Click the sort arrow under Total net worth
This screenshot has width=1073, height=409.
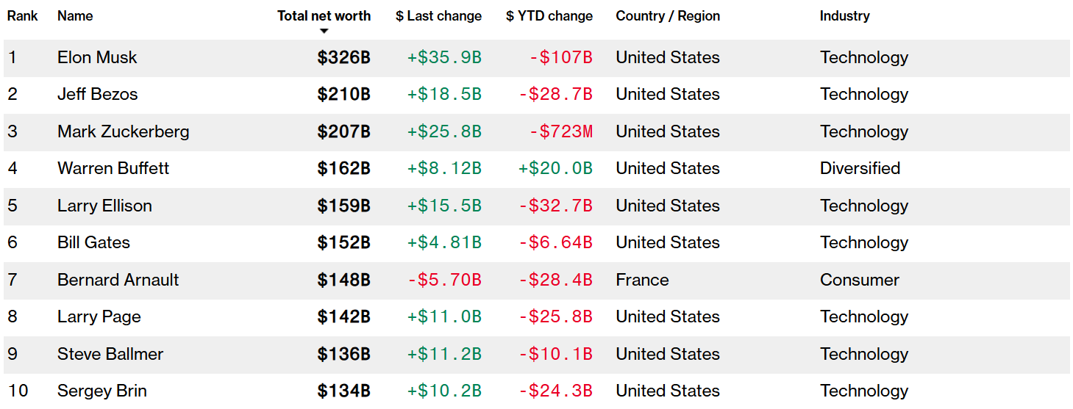tap(324, 31)
